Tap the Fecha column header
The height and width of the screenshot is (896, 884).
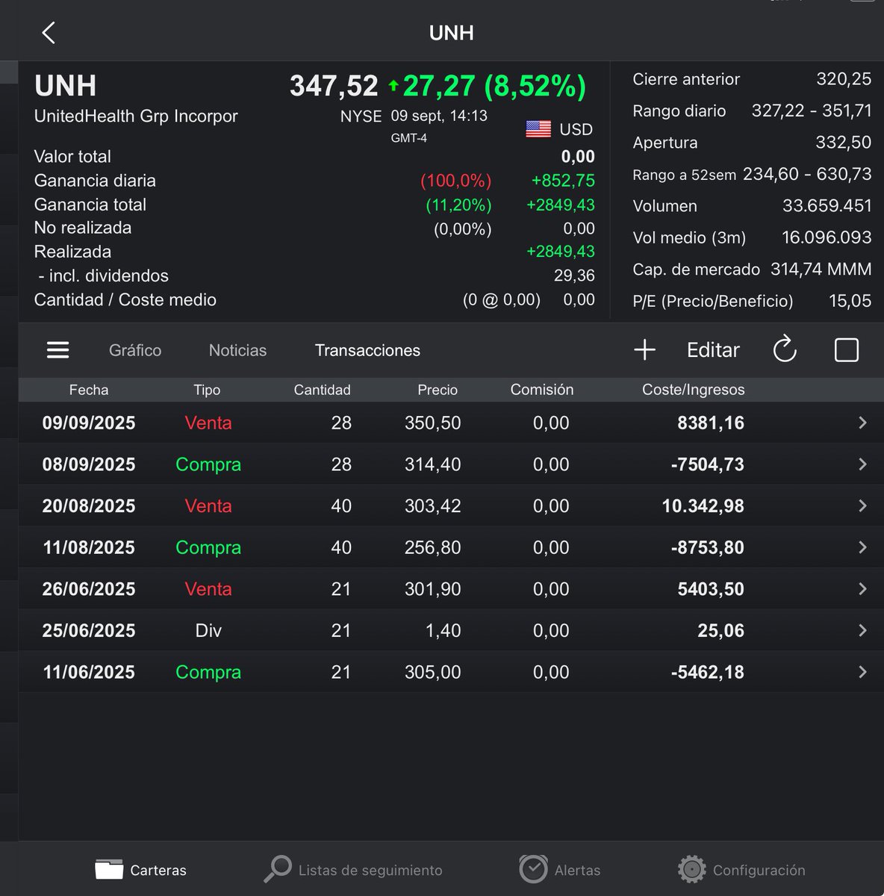coord(89,390)
